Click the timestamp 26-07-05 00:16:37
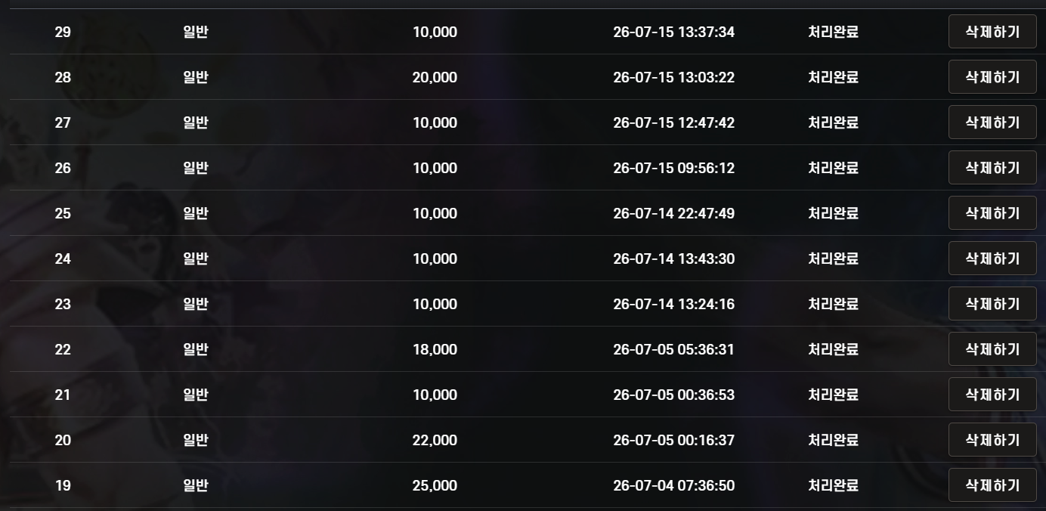 [x=673, y=440]
